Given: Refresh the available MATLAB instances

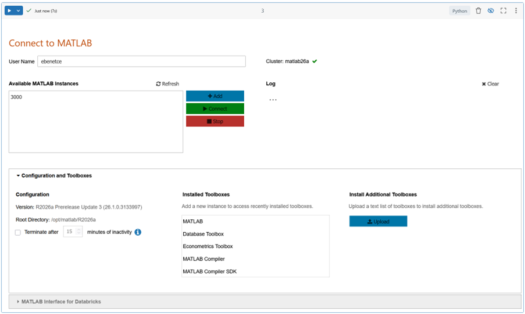Looking at the screenshot, I should click(x=167, y=84).
